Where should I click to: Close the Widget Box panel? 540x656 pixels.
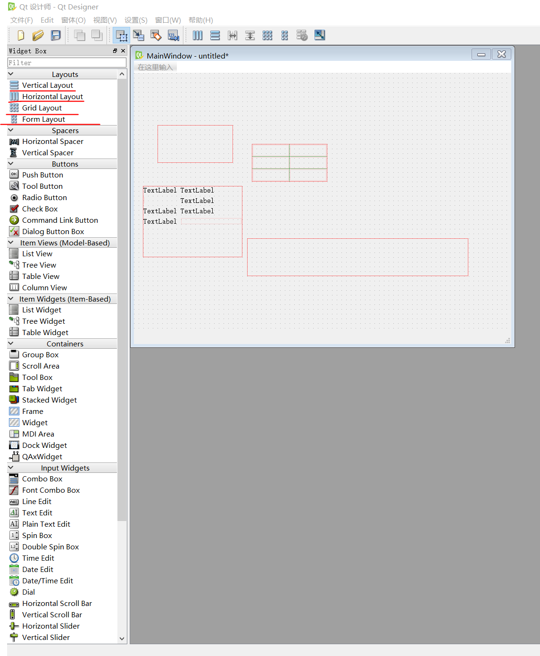coord(123,51)
